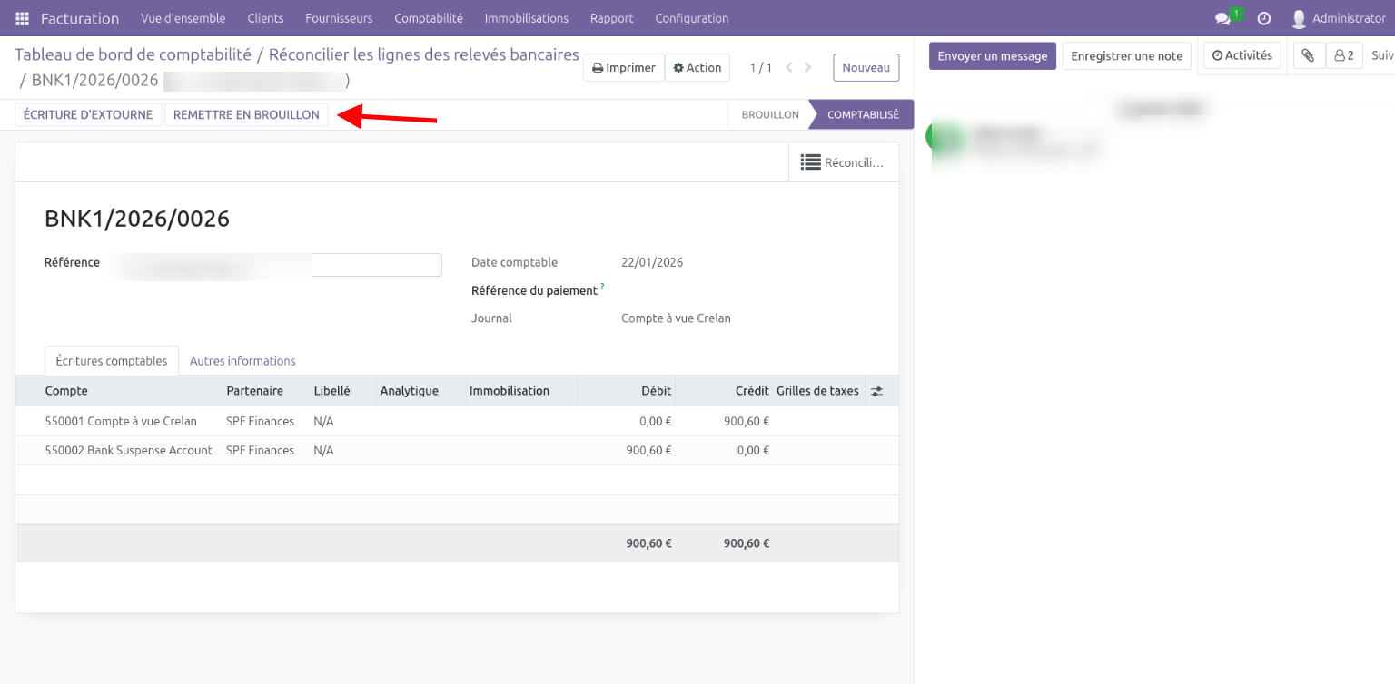Open the Comptabilité menu
1395x684 pixels.
(x=428, y=18)
